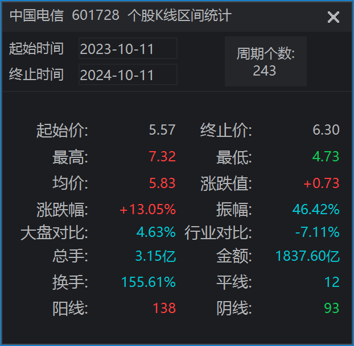The width and height of the screenshot is (354, 346).
Task: Select the 阴线 value 93
Action: click(332, 308)
